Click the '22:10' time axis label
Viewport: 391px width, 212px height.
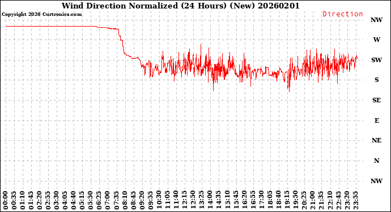(329, 201)
